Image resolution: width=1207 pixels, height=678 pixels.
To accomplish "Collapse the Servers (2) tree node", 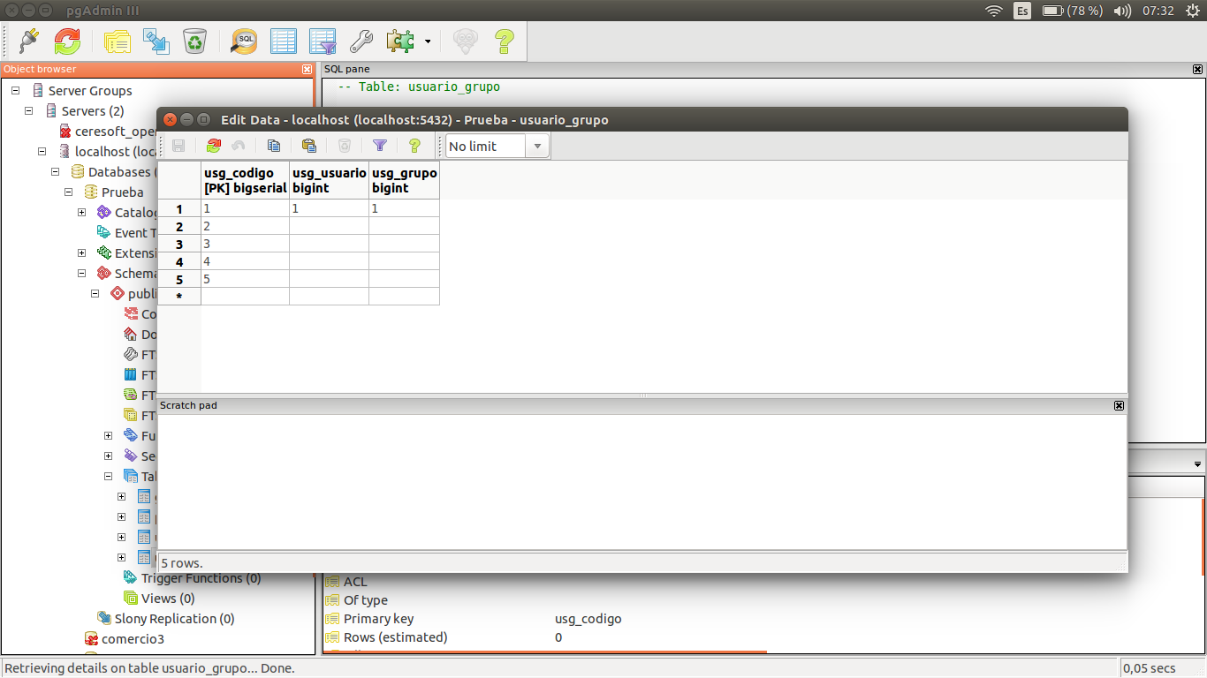I will pos(28,111).
